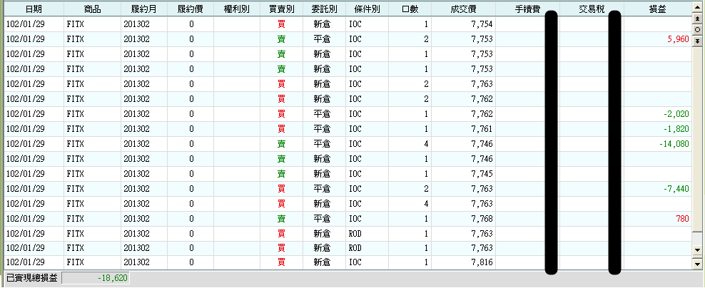
Task: Click the 交易稅 column header
Action: coord(592,9)
